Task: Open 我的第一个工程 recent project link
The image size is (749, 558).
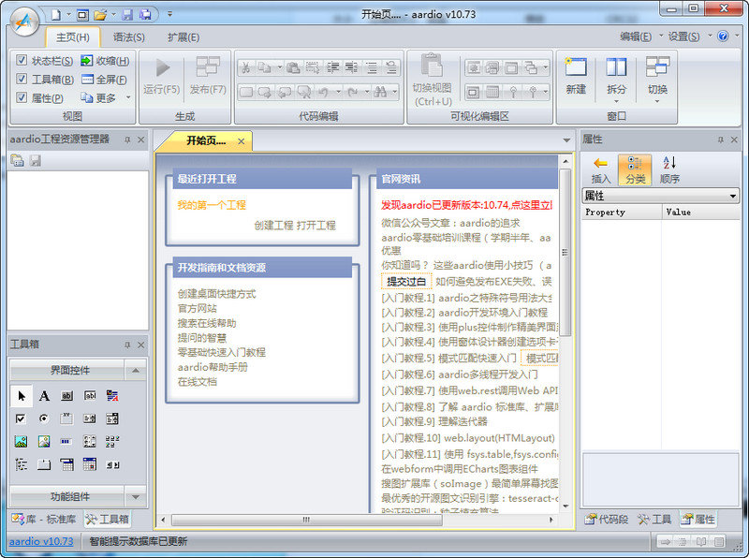Action: coord(212,205)
